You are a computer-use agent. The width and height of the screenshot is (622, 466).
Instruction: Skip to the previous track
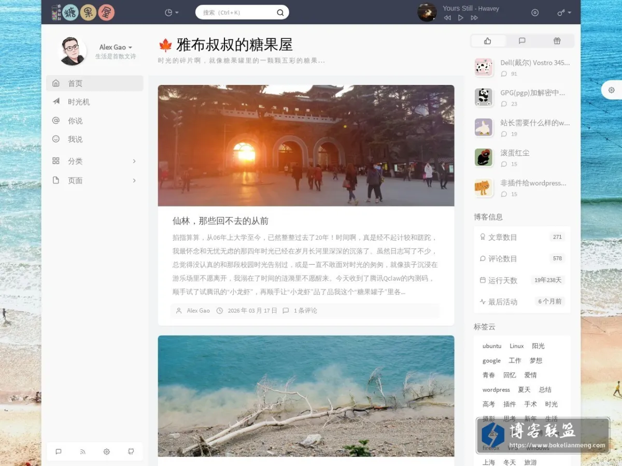point(447,18)
